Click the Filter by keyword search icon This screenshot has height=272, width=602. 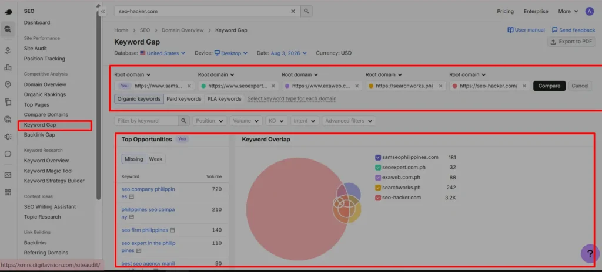coord(183,121)
